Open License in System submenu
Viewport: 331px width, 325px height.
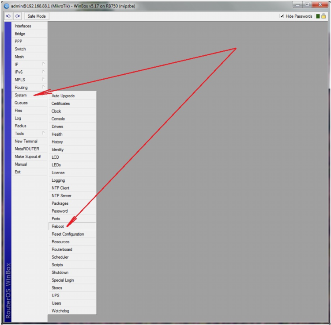(72, 172)
